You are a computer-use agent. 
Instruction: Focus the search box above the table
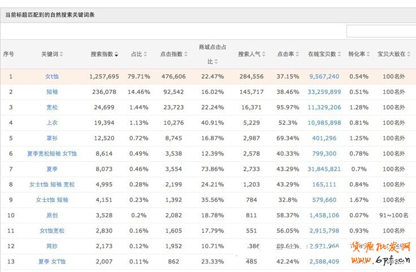coord(380,31)
